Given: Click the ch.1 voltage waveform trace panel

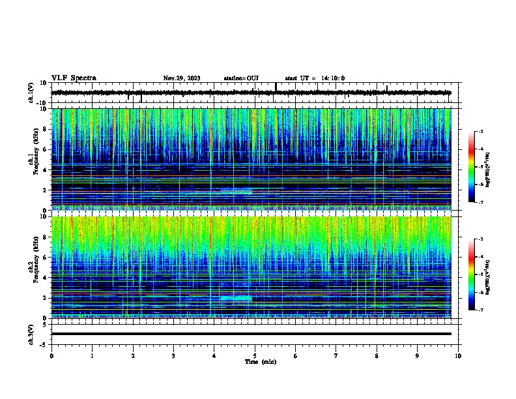Looking at the screenshot, I should click(x=256, y=93).
